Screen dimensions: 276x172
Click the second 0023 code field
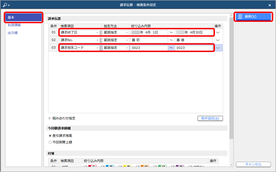(x=193, y=48)
